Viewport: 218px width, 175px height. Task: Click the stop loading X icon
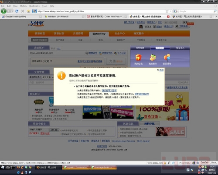[x=23, y=11]
